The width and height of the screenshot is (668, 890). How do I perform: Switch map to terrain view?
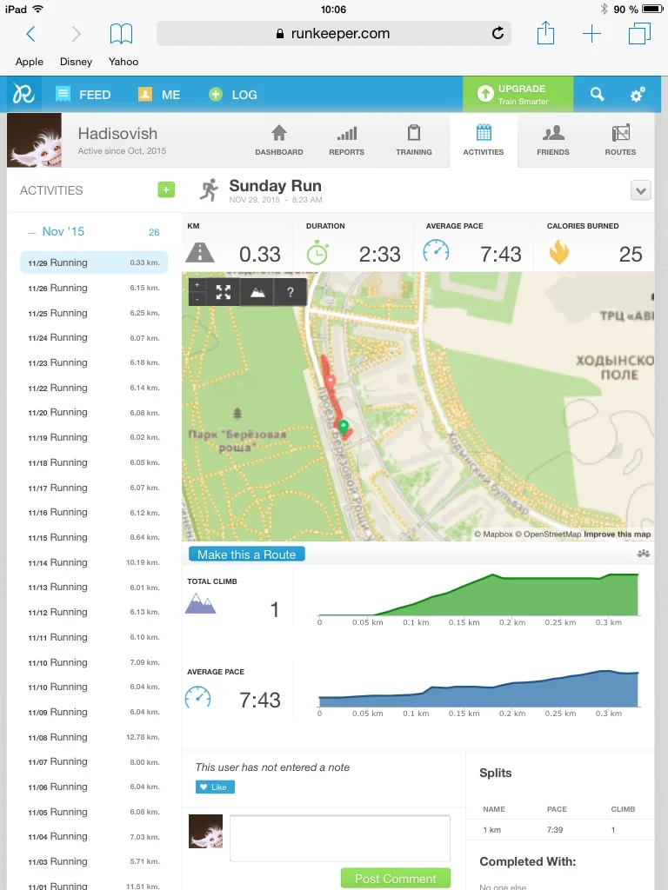[257, 292]
